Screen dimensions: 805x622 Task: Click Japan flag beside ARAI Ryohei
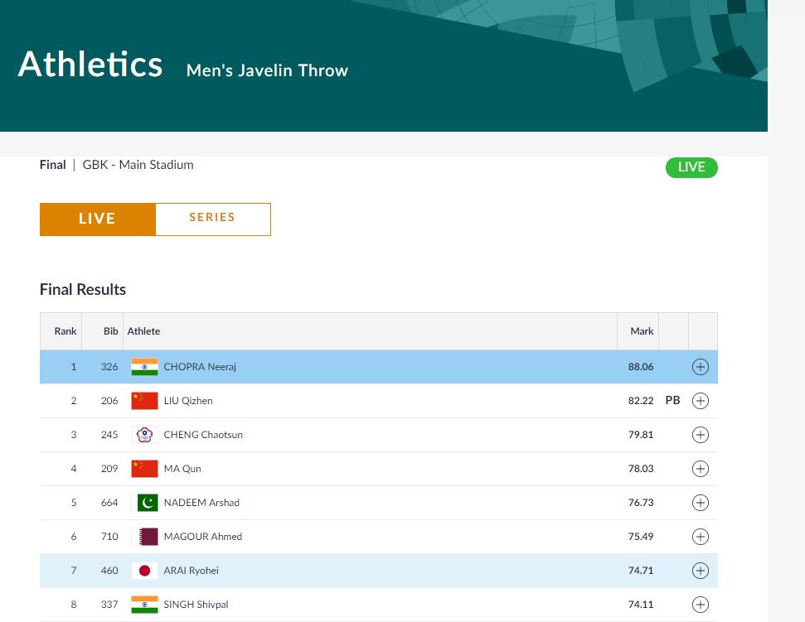pyautogui.click(x=144, y=570)
